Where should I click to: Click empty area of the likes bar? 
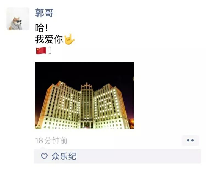point(138,156)
